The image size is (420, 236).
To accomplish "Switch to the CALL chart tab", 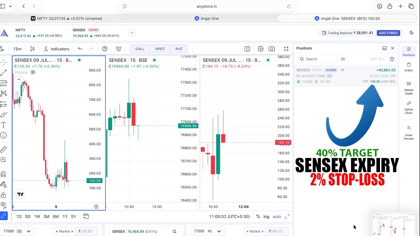I will [x=140, y=49].
